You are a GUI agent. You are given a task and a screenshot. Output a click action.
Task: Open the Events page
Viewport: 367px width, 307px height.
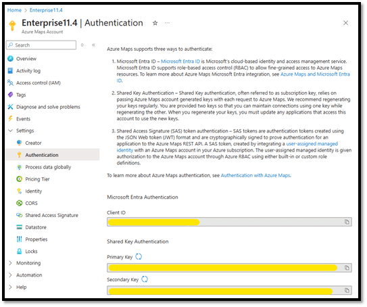(23, 119)
